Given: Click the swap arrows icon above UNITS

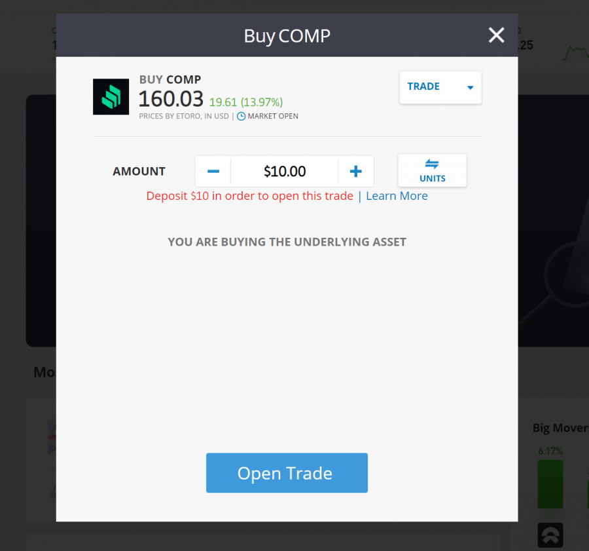Looking at the screenshot, I should (x=432, y=164).
